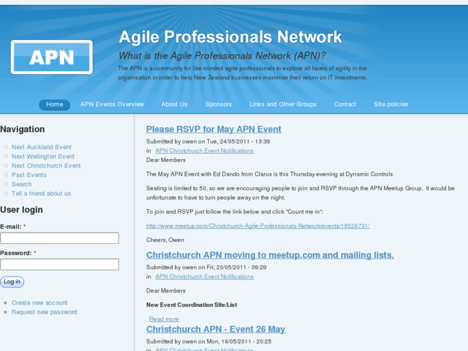
Task: Click Tell a friend about us
Action: (x=41, y=194)
